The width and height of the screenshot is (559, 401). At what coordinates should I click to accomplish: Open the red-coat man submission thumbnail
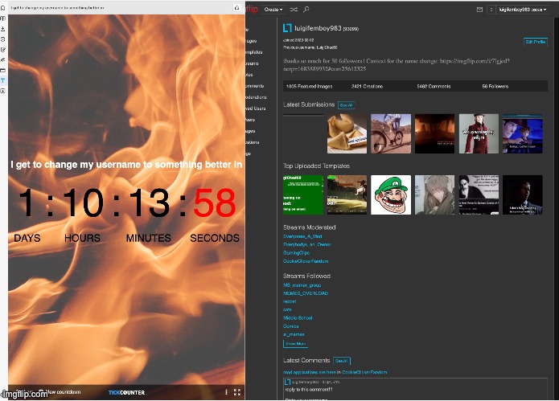(479, 133)
